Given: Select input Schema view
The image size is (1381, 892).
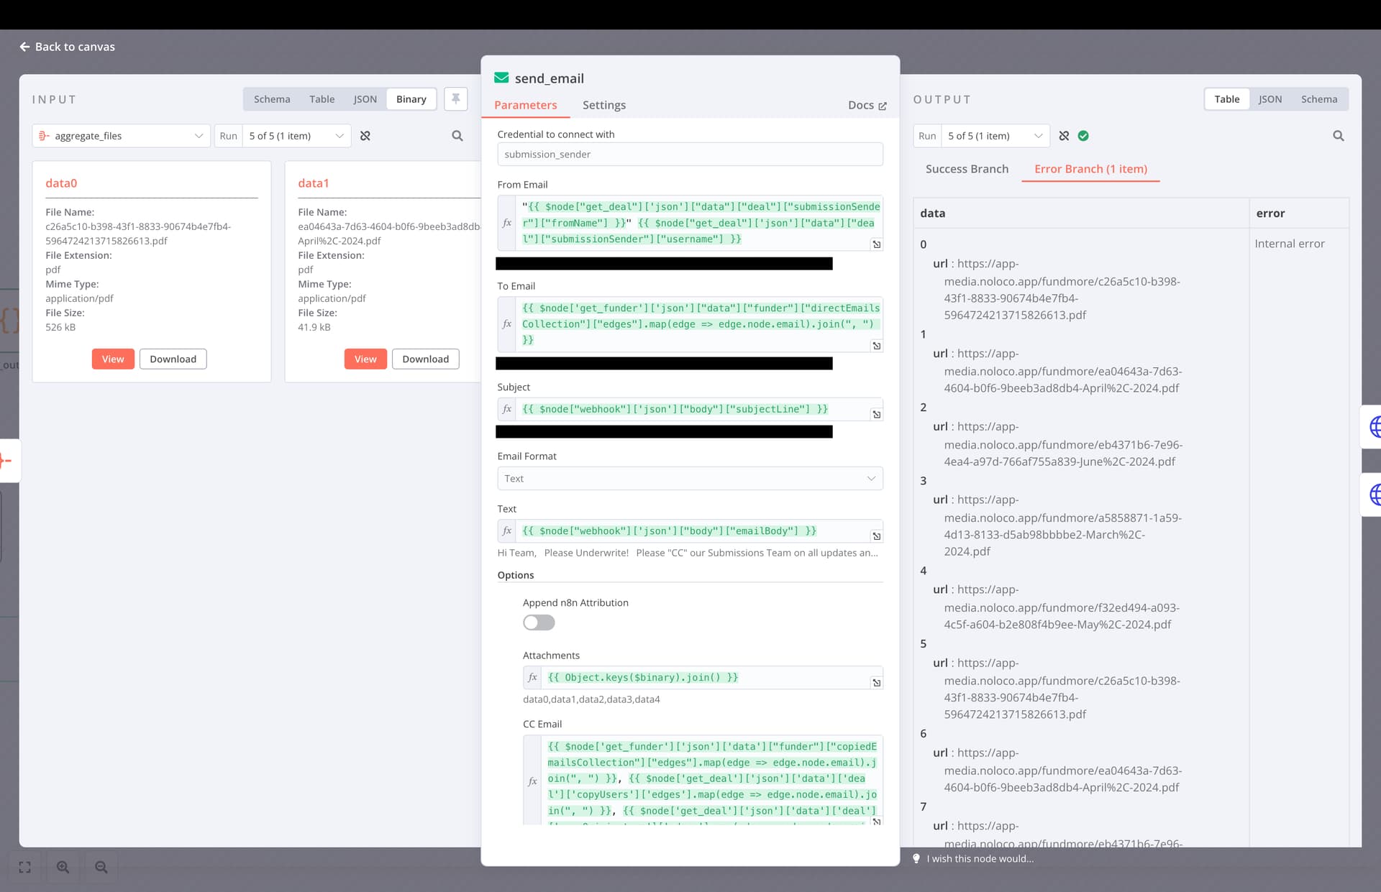Looking at the screenshot, I should pyautogui.click(x=272, y=99).
